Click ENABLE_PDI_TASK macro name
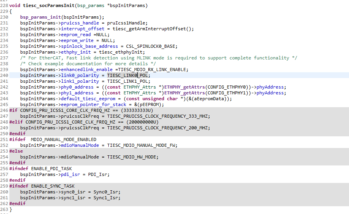 pyautogui.click(x=51, y=169)
